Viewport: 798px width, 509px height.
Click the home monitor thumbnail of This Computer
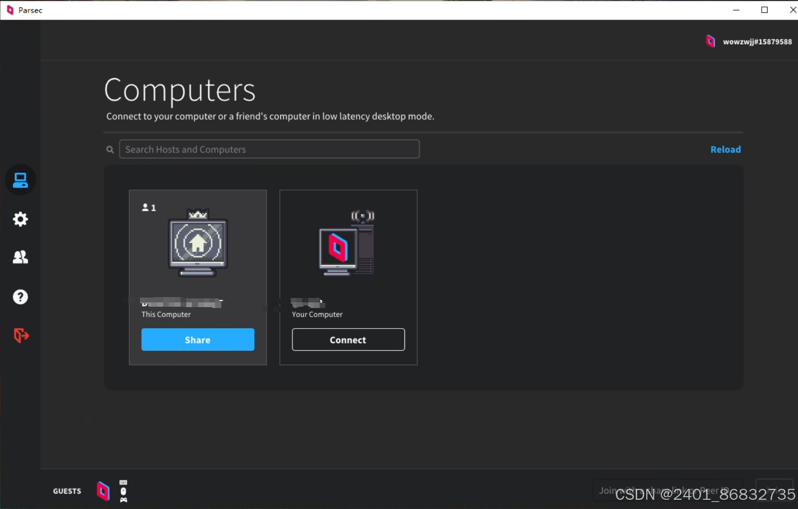coord(198,243)
